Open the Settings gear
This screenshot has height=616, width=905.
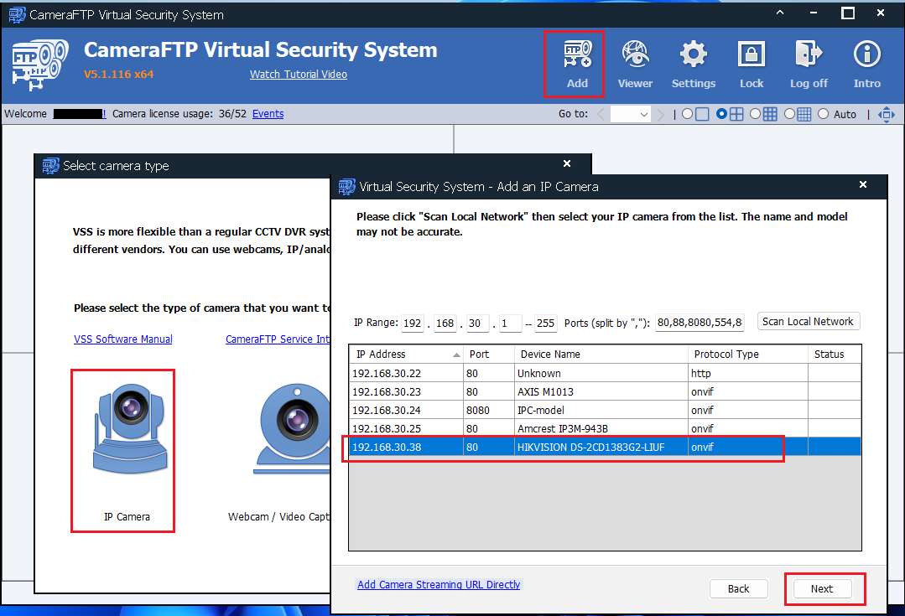693,63
